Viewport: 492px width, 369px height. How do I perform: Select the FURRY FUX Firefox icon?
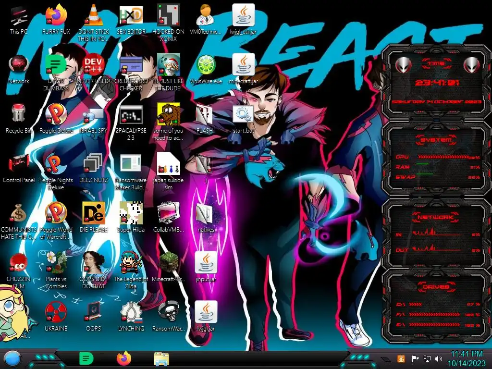[x=56, y=15]
